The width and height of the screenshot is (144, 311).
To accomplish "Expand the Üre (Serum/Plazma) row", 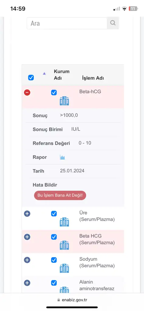I will pyautogui.click(x=27, y=214).
